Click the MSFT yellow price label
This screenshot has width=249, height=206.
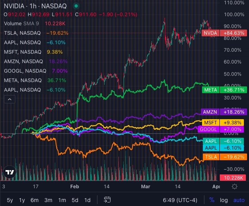210,122
